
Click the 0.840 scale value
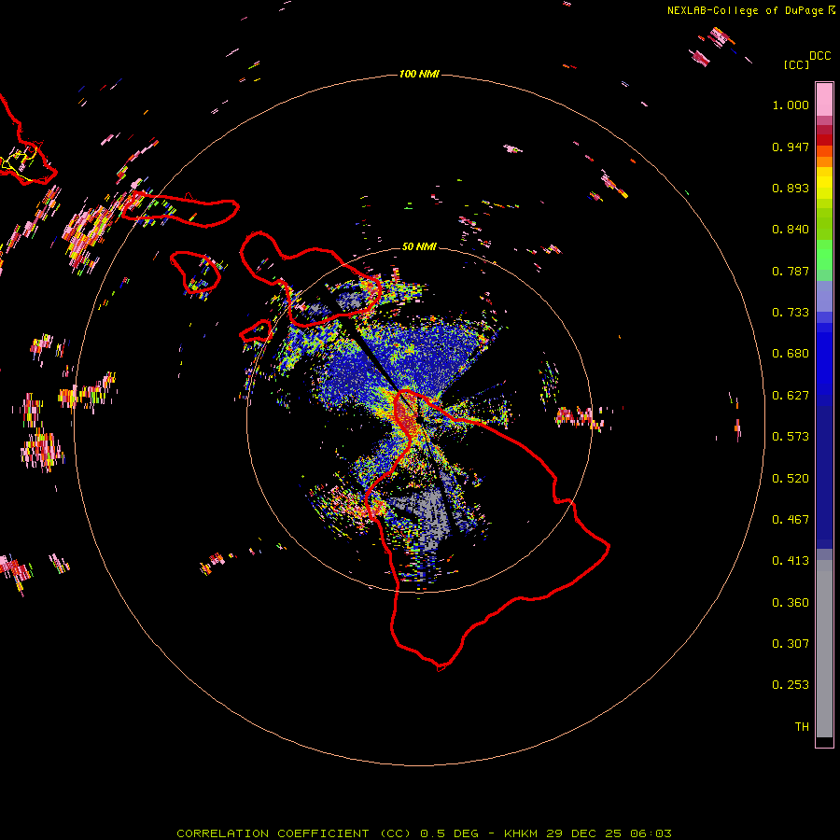[x=791, y=230]
